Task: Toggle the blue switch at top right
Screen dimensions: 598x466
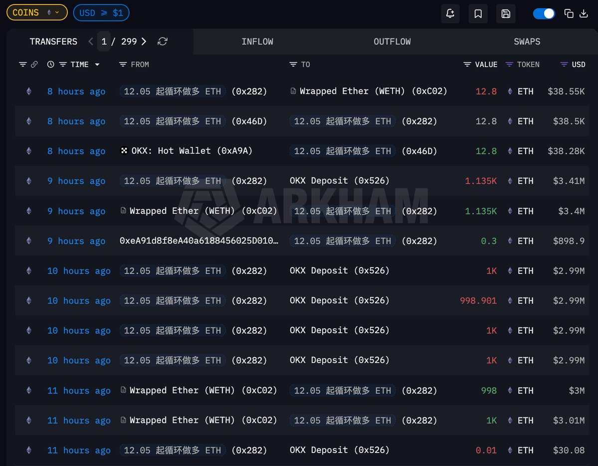Action: (544, 14)
